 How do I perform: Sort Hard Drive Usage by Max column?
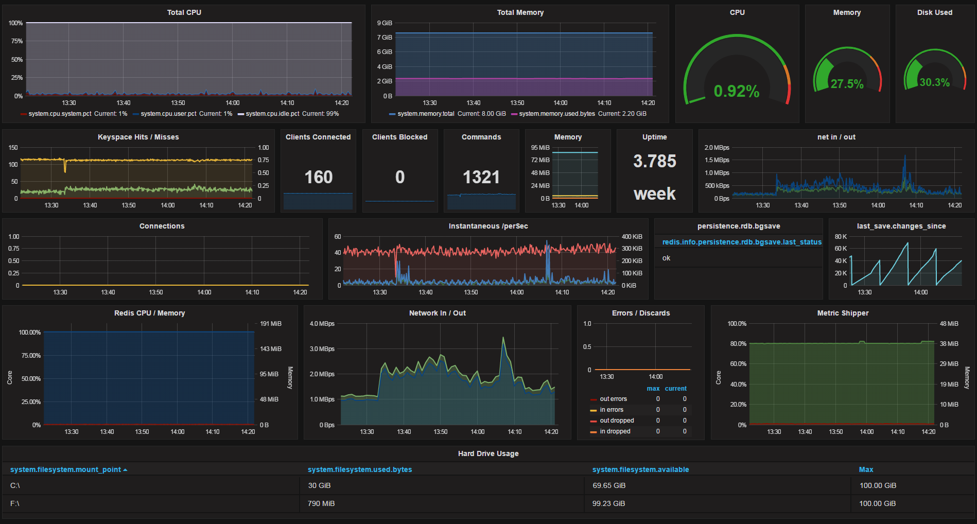[866, 469]
